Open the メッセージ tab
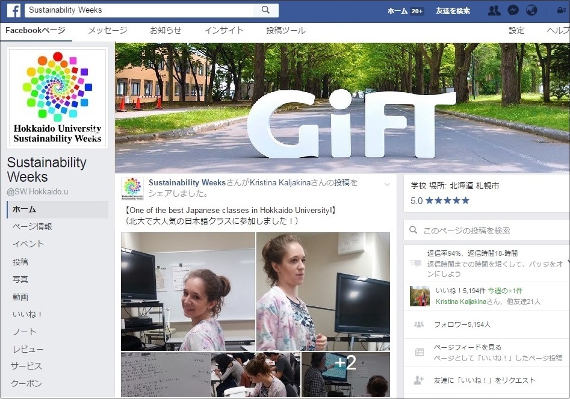The width and height of the screenshot is (570, 399). 108,31
